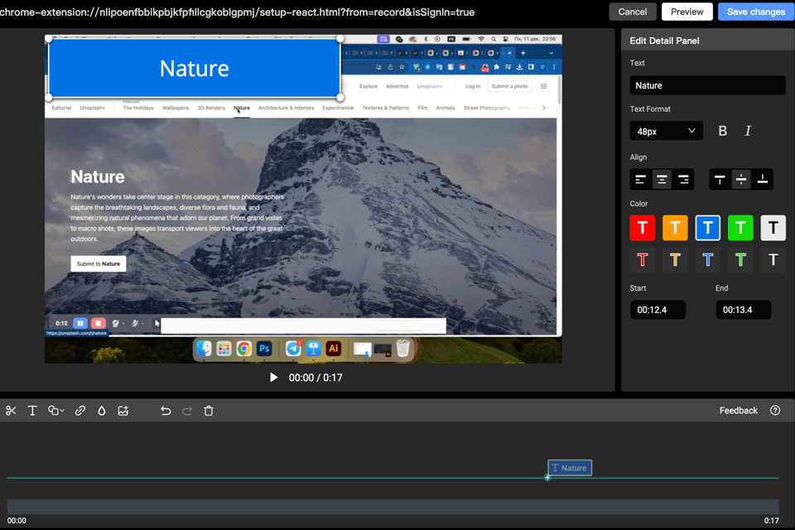Click the grey timeline scrub bar
This screenshot has width=795, height=530.
(393, 506)
